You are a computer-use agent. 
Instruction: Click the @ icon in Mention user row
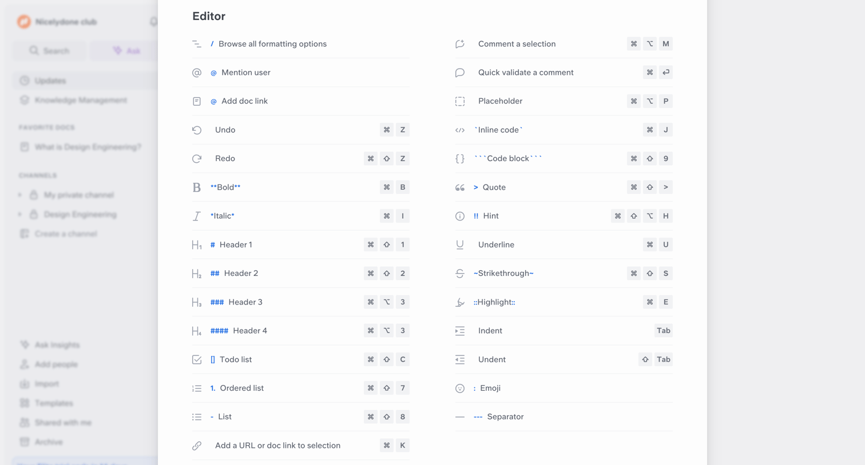click(197, 73)
